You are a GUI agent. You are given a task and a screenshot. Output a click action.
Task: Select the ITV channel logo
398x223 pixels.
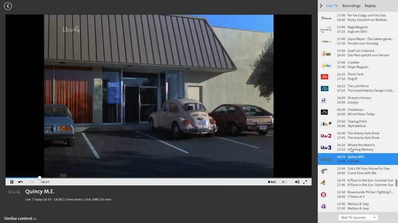(x=326, y=124)
